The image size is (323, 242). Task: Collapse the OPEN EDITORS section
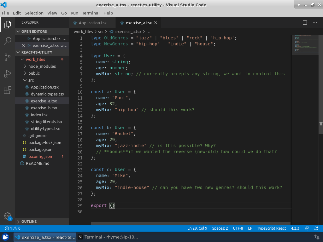tap(34, 32)
